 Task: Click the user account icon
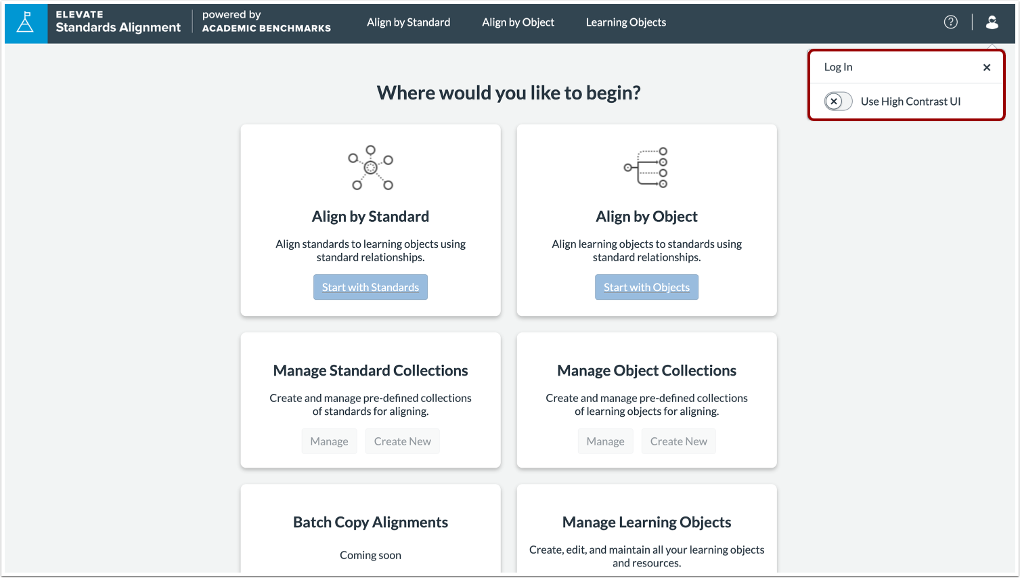992,22
